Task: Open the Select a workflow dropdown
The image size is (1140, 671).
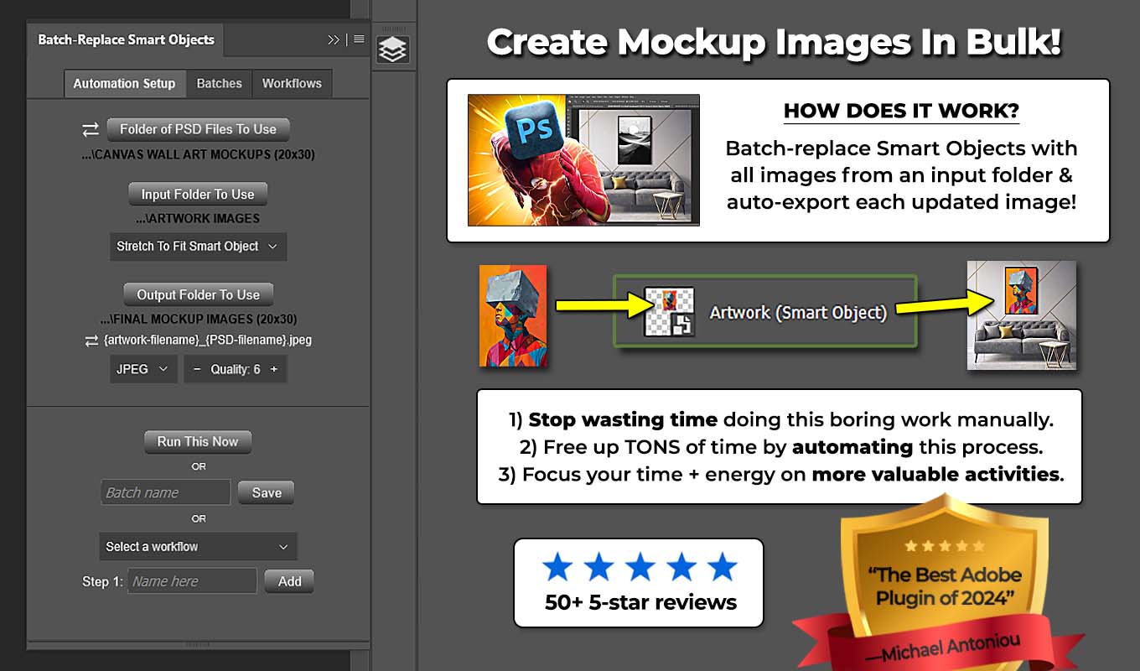Action: click(x=198, y=546)
